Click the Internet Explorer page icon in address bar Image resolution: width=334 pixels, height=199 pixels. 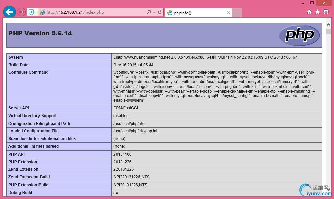coord(42,12)
